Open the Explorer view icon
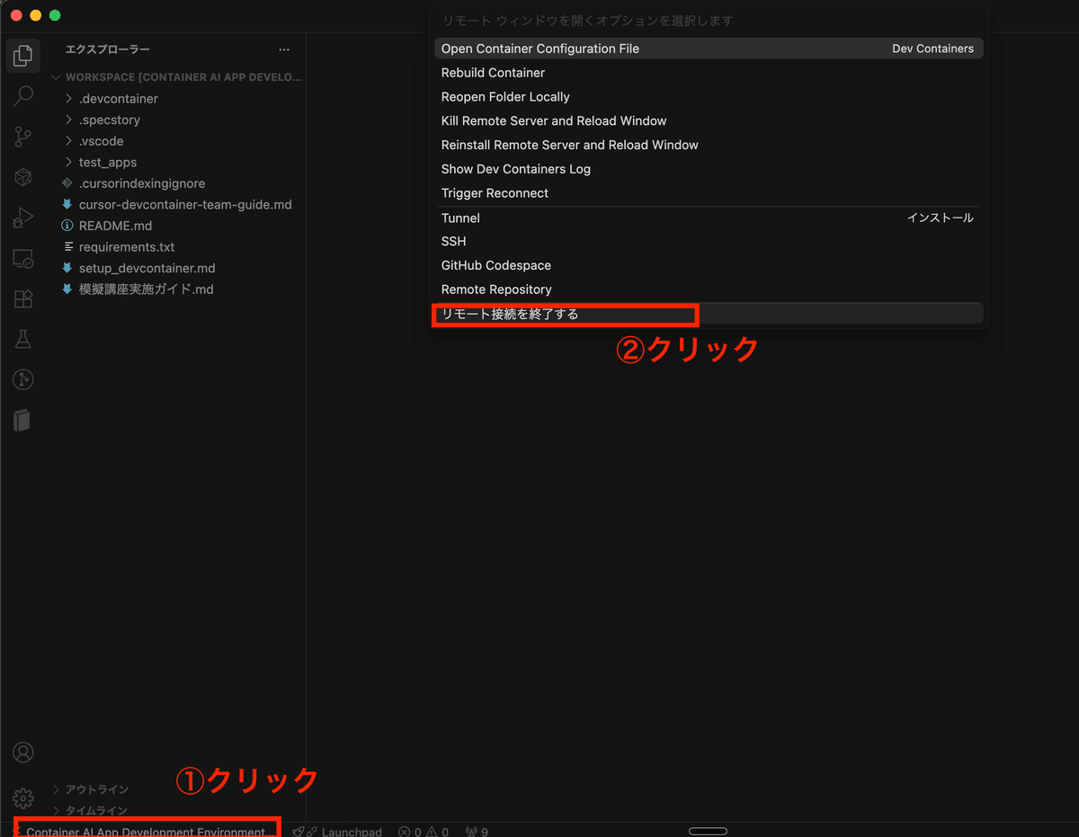The width and height of the screenshot is (1079, 837). pos(22,55)
